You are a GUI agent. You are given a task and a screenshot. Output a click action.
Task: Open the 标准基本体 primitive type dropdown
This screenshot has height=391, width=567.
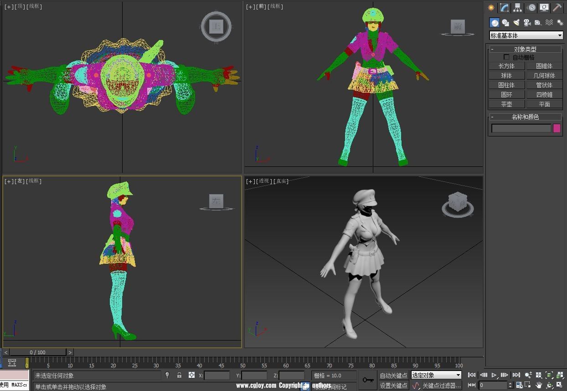click(526, 35)
